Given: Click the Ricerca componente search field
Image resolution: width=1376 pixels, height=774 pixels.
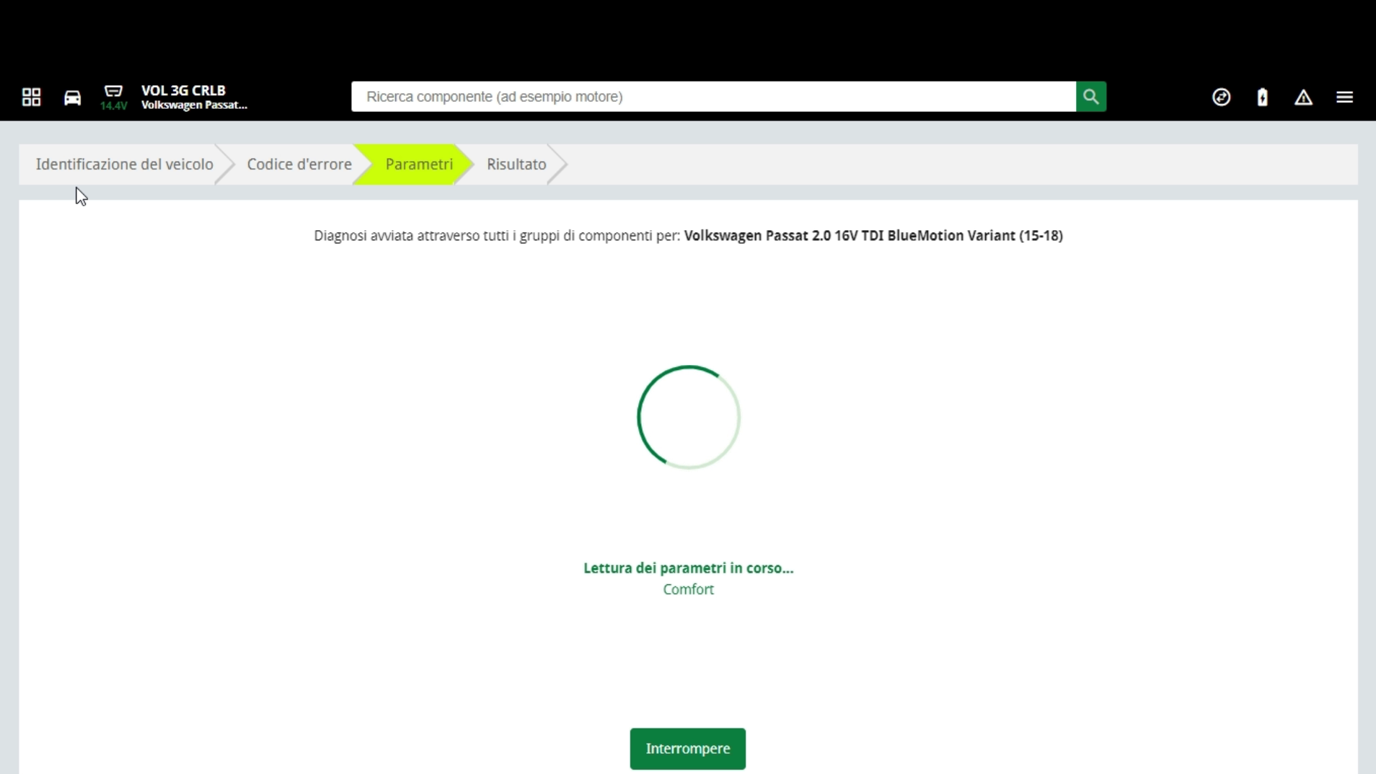Looking at the screenshot, I should [713, 97].
